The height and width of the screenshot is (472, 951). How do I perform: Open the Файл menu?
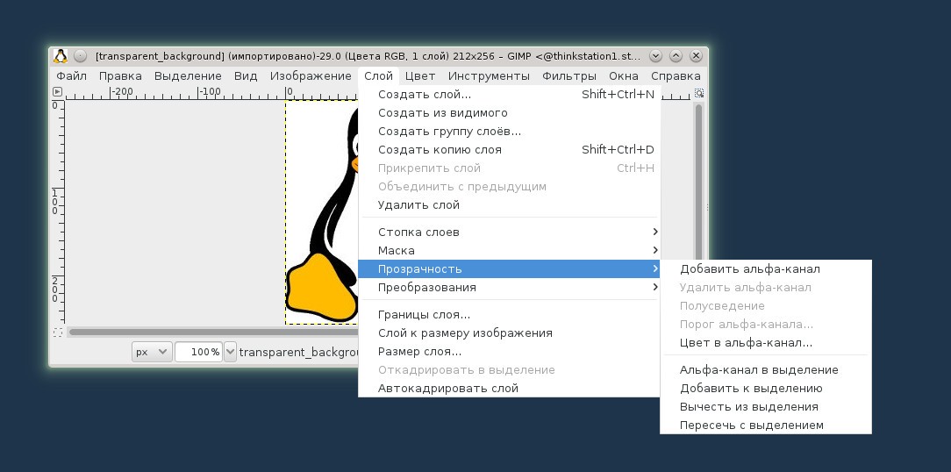(71, 75)
